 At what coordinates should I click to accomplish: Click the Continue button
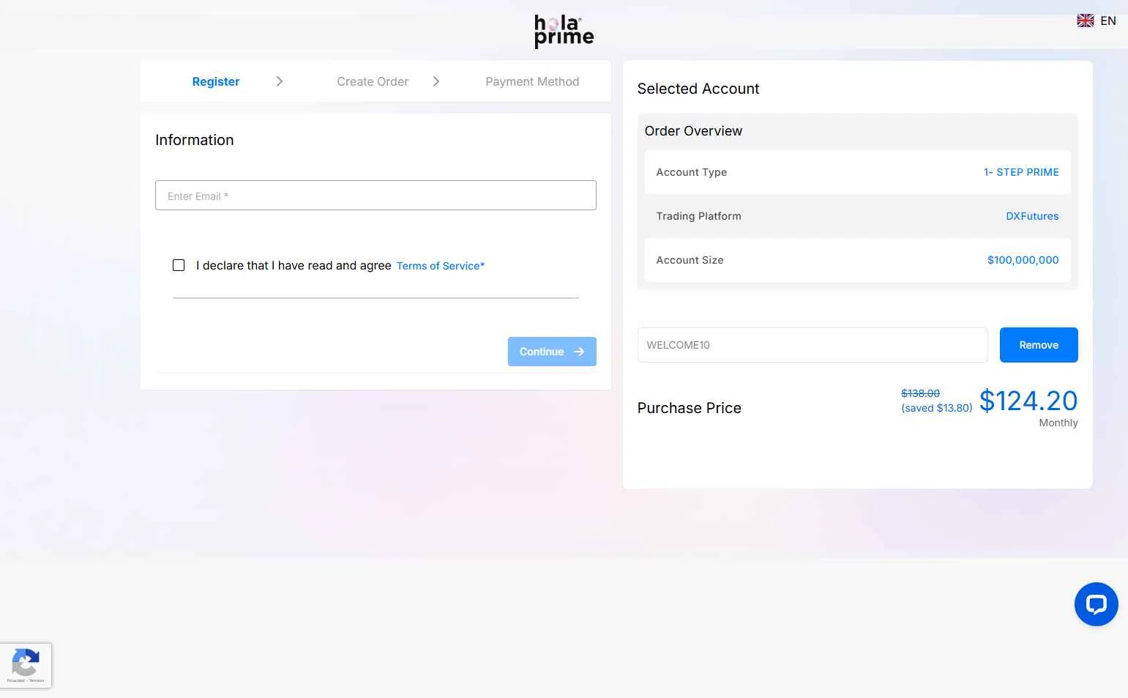(x=552, y=352)
